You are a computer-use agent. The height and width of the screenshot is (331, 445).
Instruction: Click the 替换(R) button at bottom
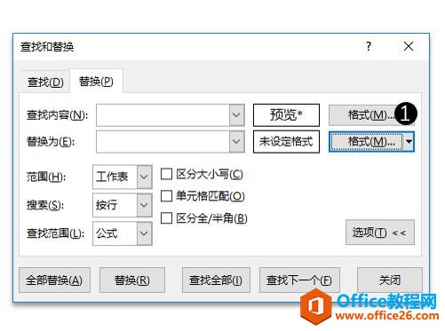[x=132, y=280]
